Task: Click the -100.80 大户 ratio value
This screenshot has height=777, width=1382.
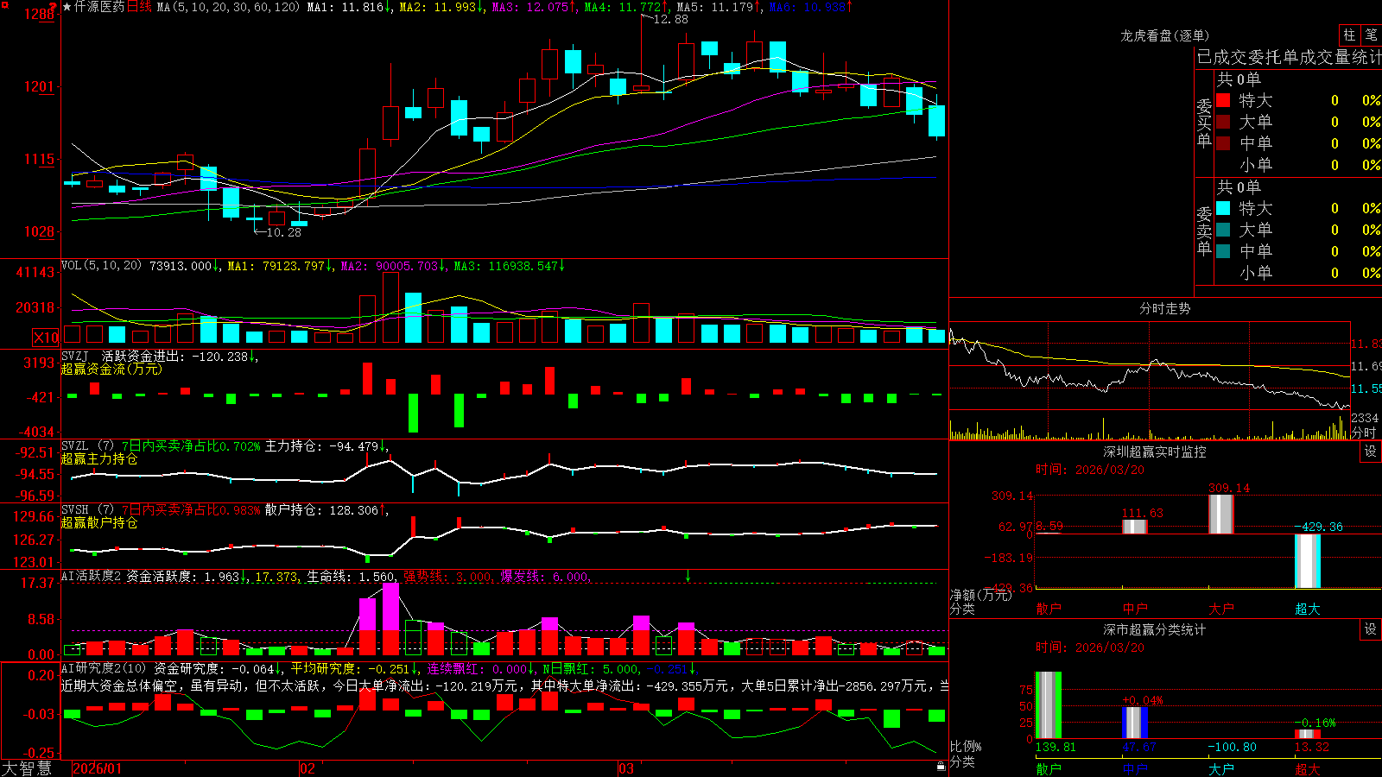Action: click(x=1232, y=747)
